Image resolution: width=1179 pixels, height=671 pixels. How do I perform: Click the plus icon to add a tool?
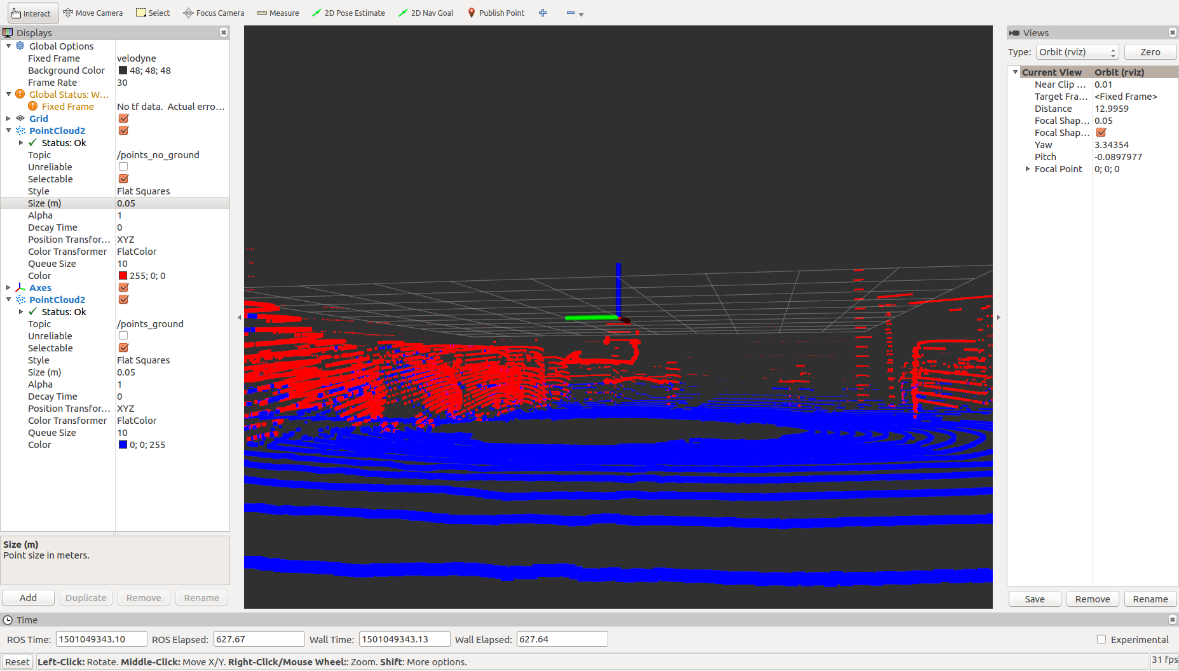coord(543,13)
